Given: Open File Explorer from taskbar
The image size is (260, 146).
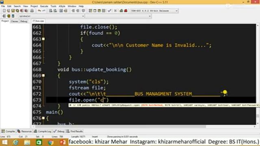Looking at the screenshot, I should 27,142.
